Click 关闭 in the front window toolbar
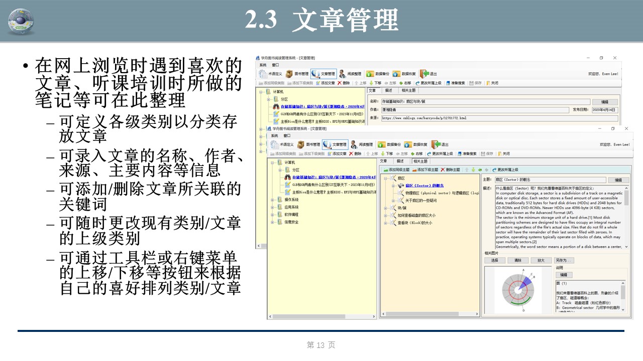 tap(504, 154)
